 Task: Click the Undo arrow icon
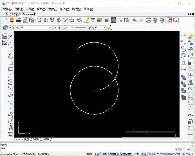click(x=134, y=20)
